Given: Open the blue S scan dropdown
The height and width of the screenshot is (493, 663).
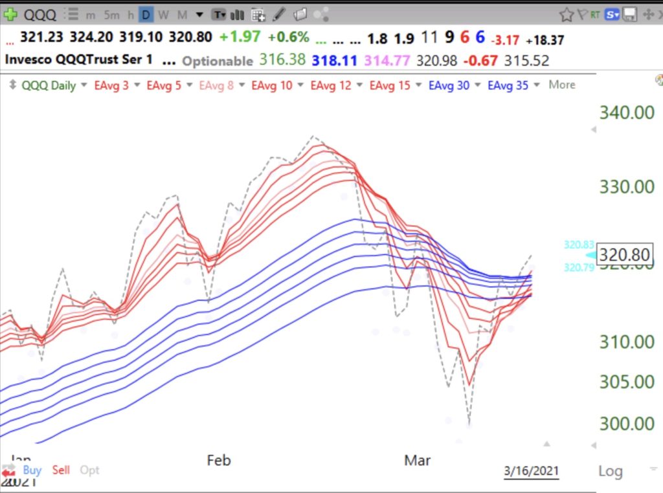Looking at the screenshot, I should click(612, 16).
